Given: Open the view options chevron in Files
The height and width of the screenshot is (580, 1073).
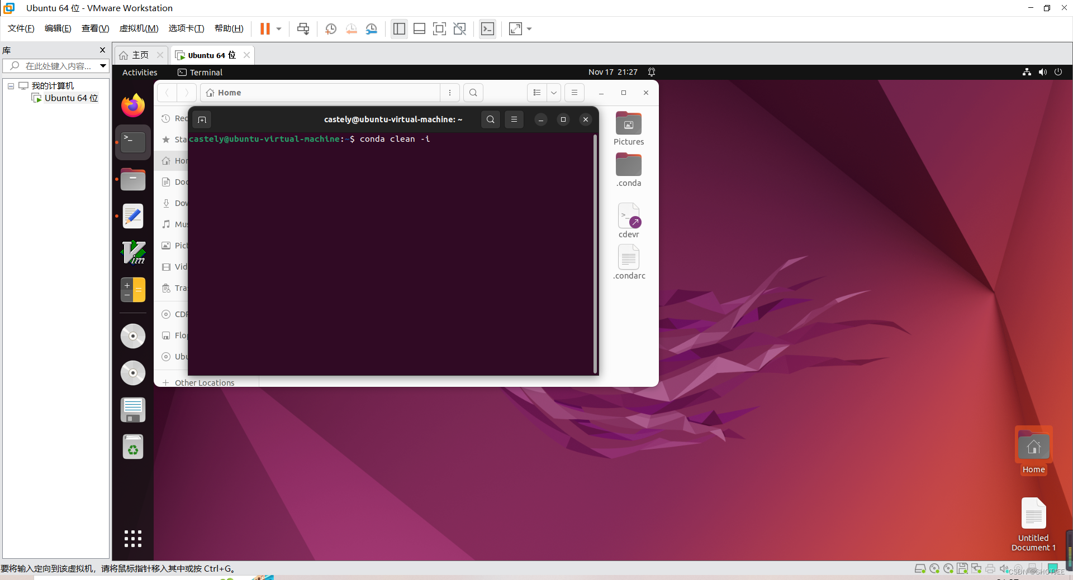Looking at the screenshot, I should click(x=553, y=93).
